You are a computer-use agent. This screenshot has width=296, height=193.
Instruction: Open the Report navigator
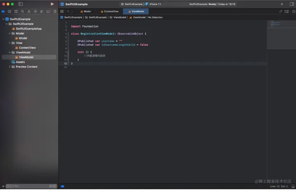pos(55,12)
